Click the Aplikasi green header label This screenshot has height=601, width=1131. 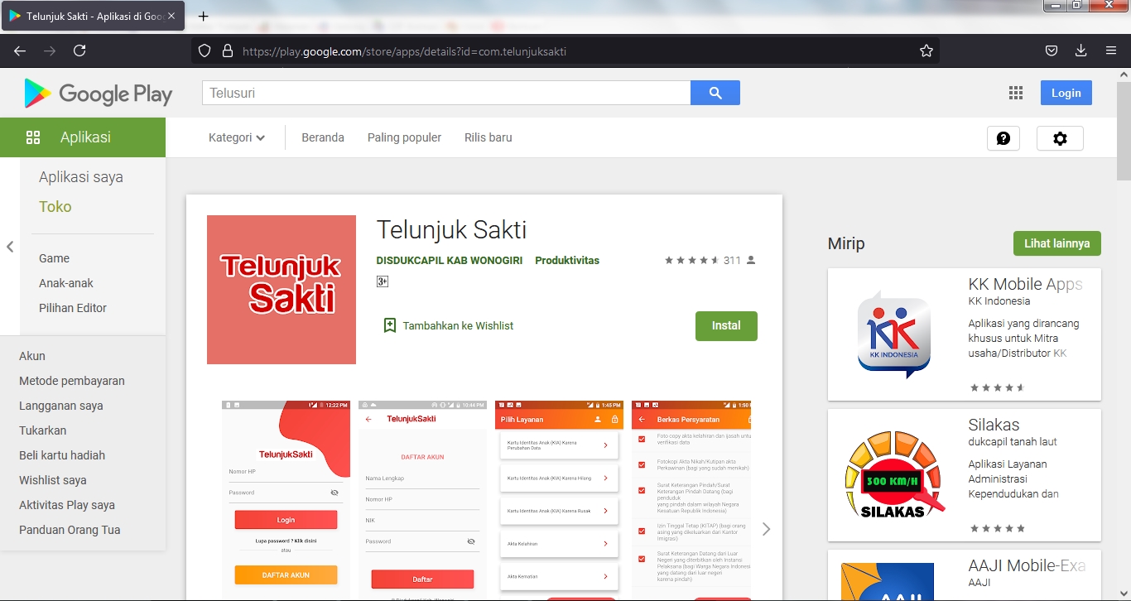(85, 137)
